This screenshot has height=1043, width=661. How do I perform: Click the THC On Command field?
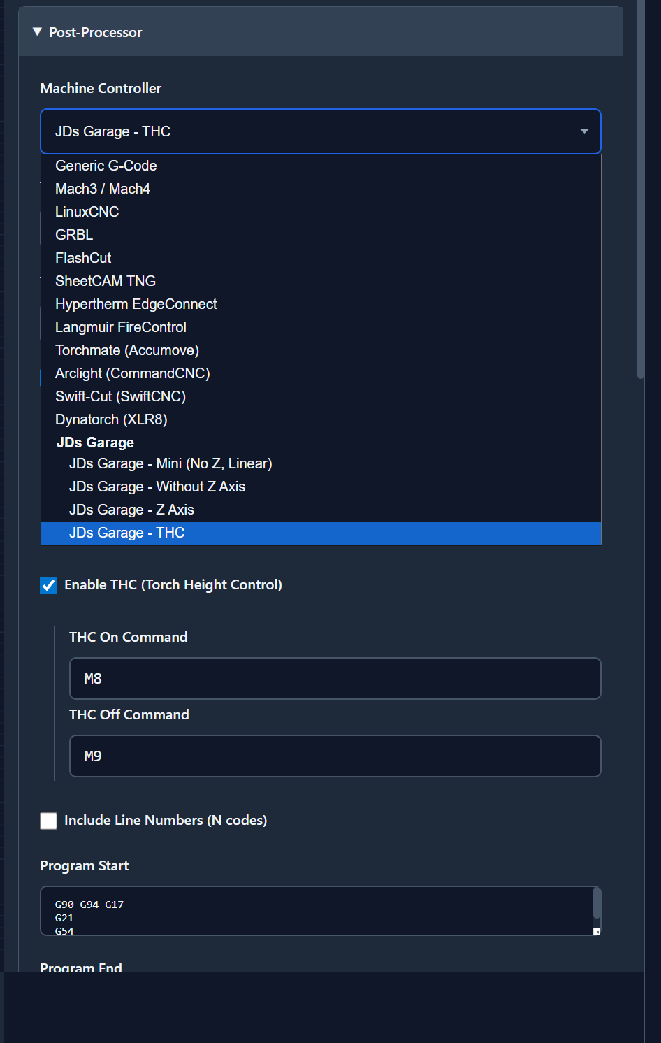(335, 678)
